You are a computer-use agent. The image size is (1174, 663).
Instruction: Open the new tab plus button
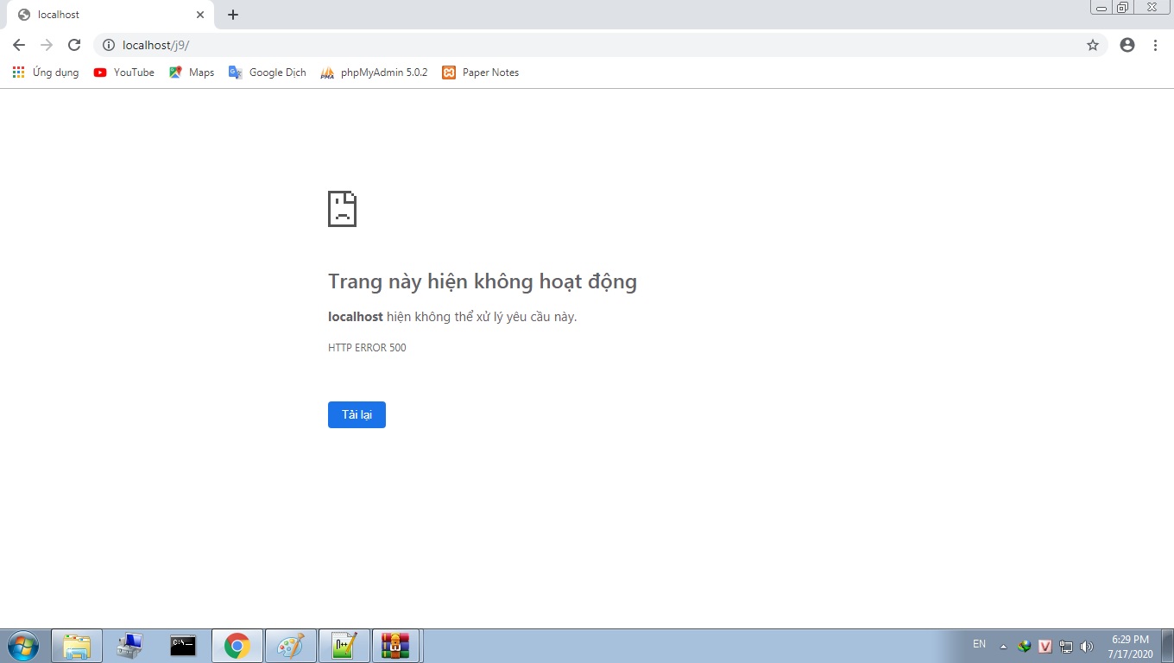point(233,15)
